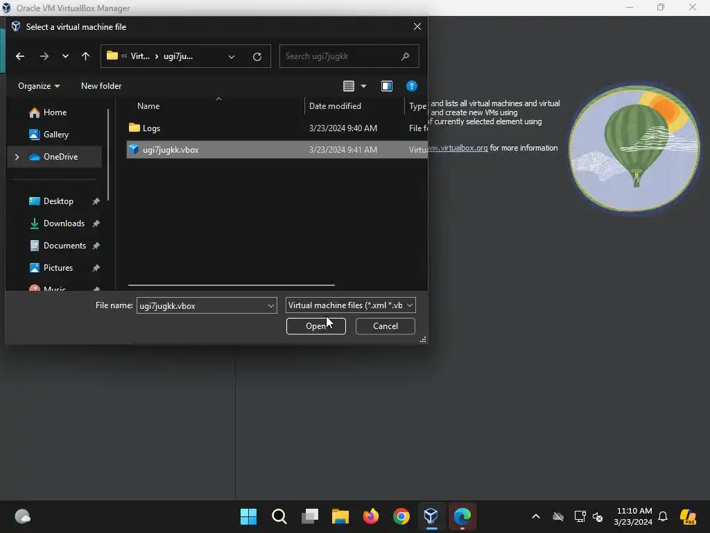Screen dimensions: 710x533
Task: Close the Select a virtual machine file dialog
Action: 417,27
